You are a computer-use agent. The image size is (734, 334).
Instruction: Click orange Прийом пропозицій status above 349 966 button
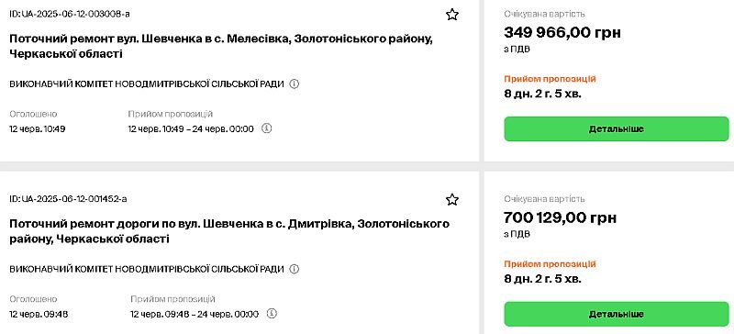point(550,79)
